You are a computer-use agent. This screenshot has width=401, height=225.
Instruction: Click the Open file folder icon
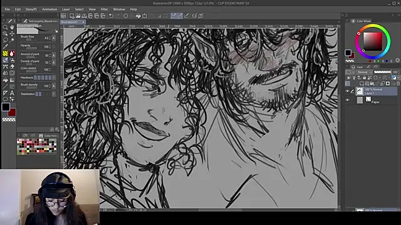78,16
